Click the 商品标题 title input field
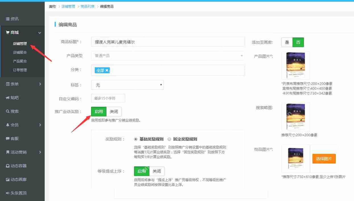This screenshot has height=201, width=354. coord(167,42)
